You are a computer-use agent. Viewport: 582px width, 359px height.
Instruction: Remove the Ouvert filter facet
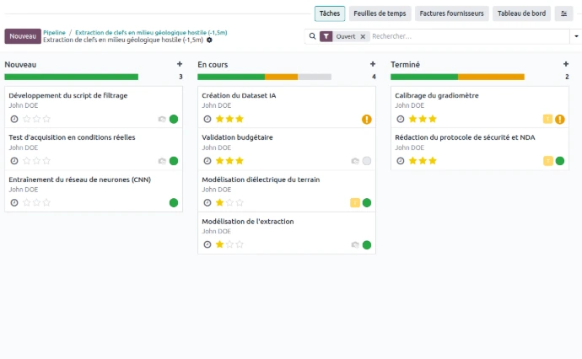pos(363,37)
